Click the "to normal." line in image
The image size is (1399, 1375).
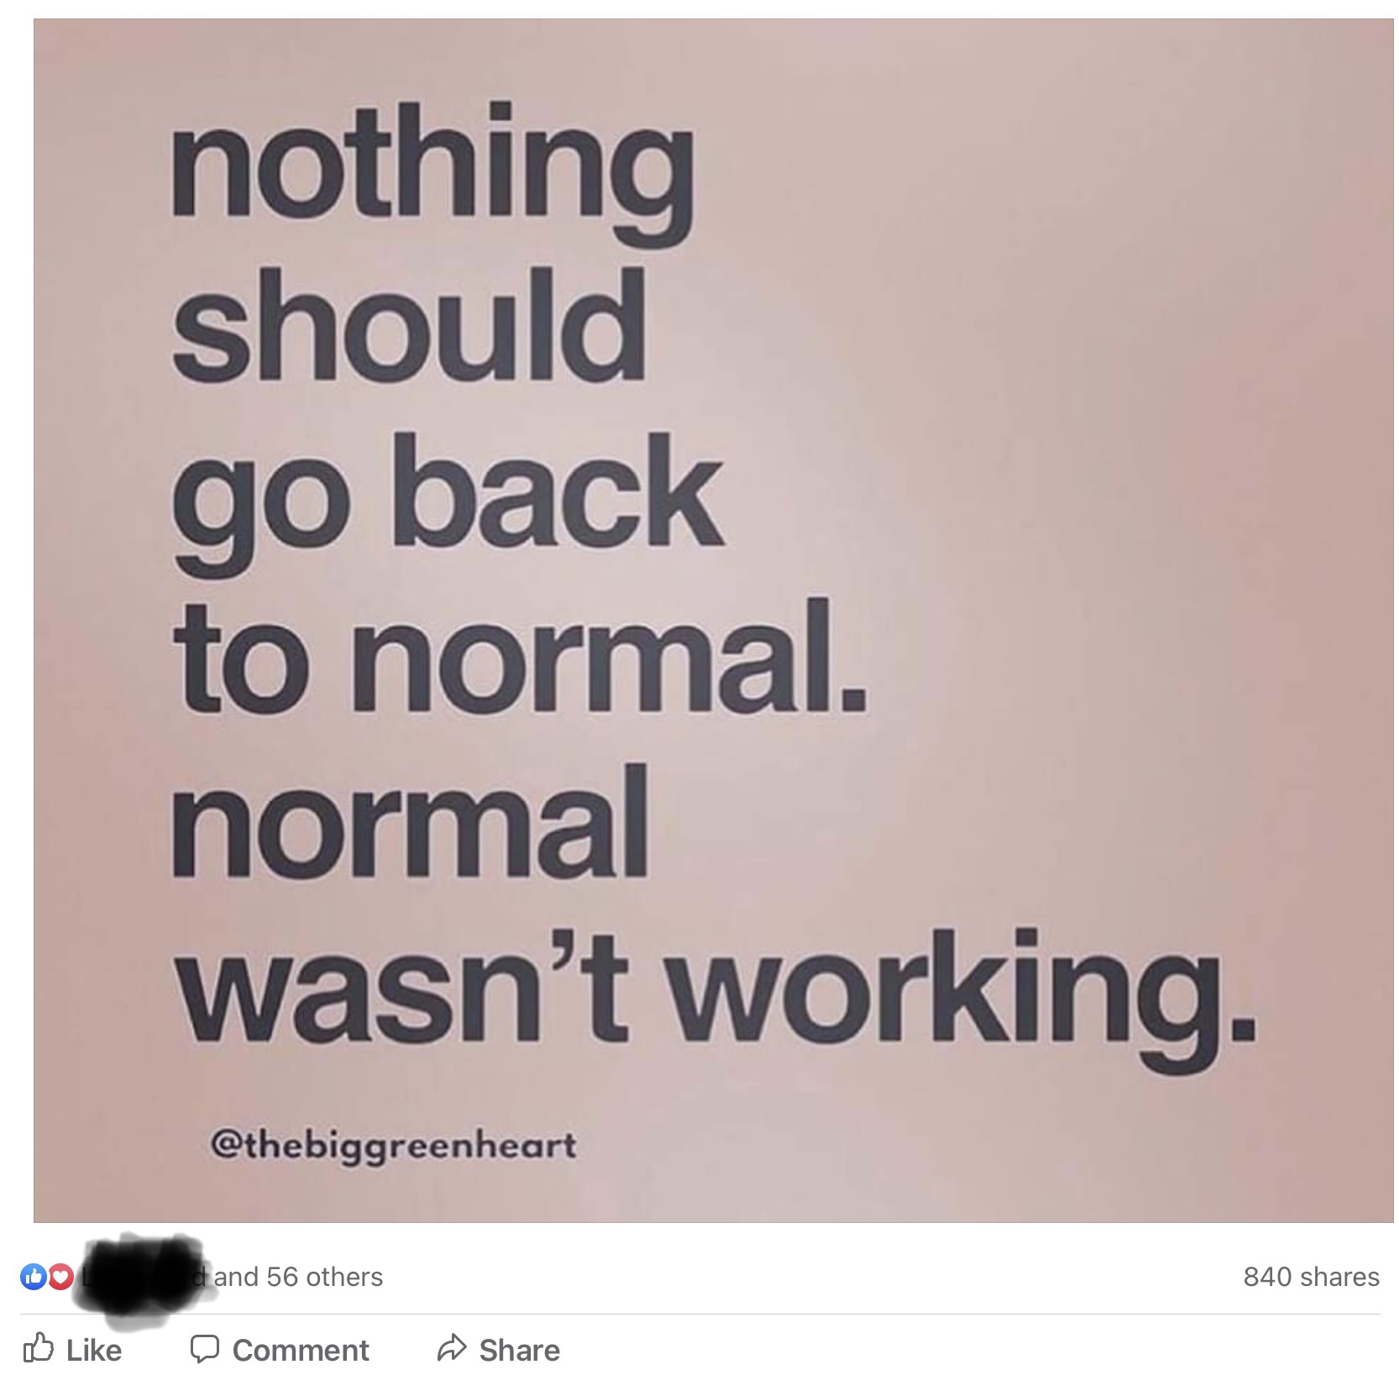tap(519, 654)
